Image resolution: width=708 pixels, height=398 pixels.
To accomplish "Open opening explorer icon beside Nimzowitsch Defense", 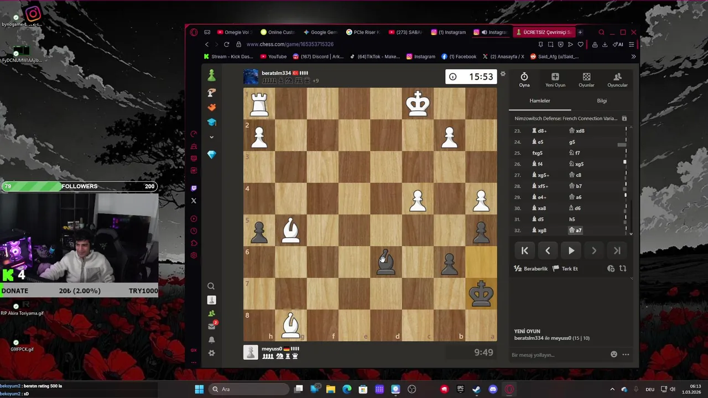I will tap(624, 118).
